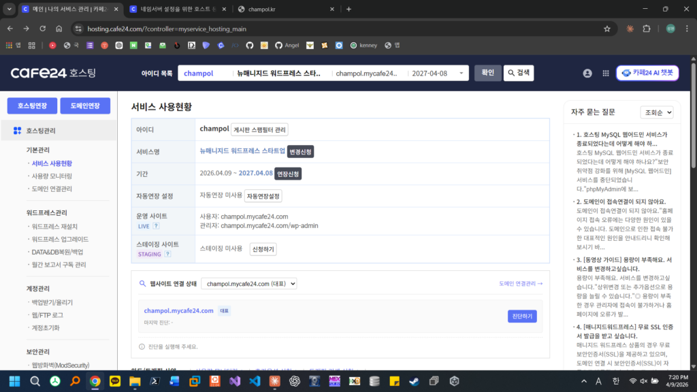Click the 게시판 스팸필터 관리 button
Image resolution: width=697 pixels, height=392 pixels.
point(259,130)
